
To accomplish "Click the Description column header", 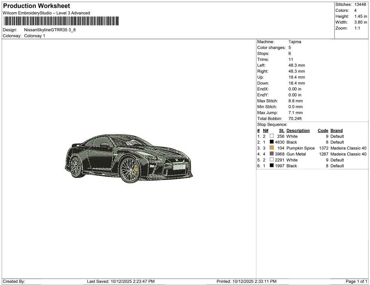I will [298, 131].
